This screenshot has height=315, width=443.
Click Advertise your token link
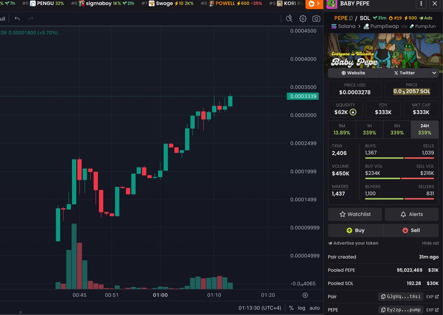click(x=353, y=243)
